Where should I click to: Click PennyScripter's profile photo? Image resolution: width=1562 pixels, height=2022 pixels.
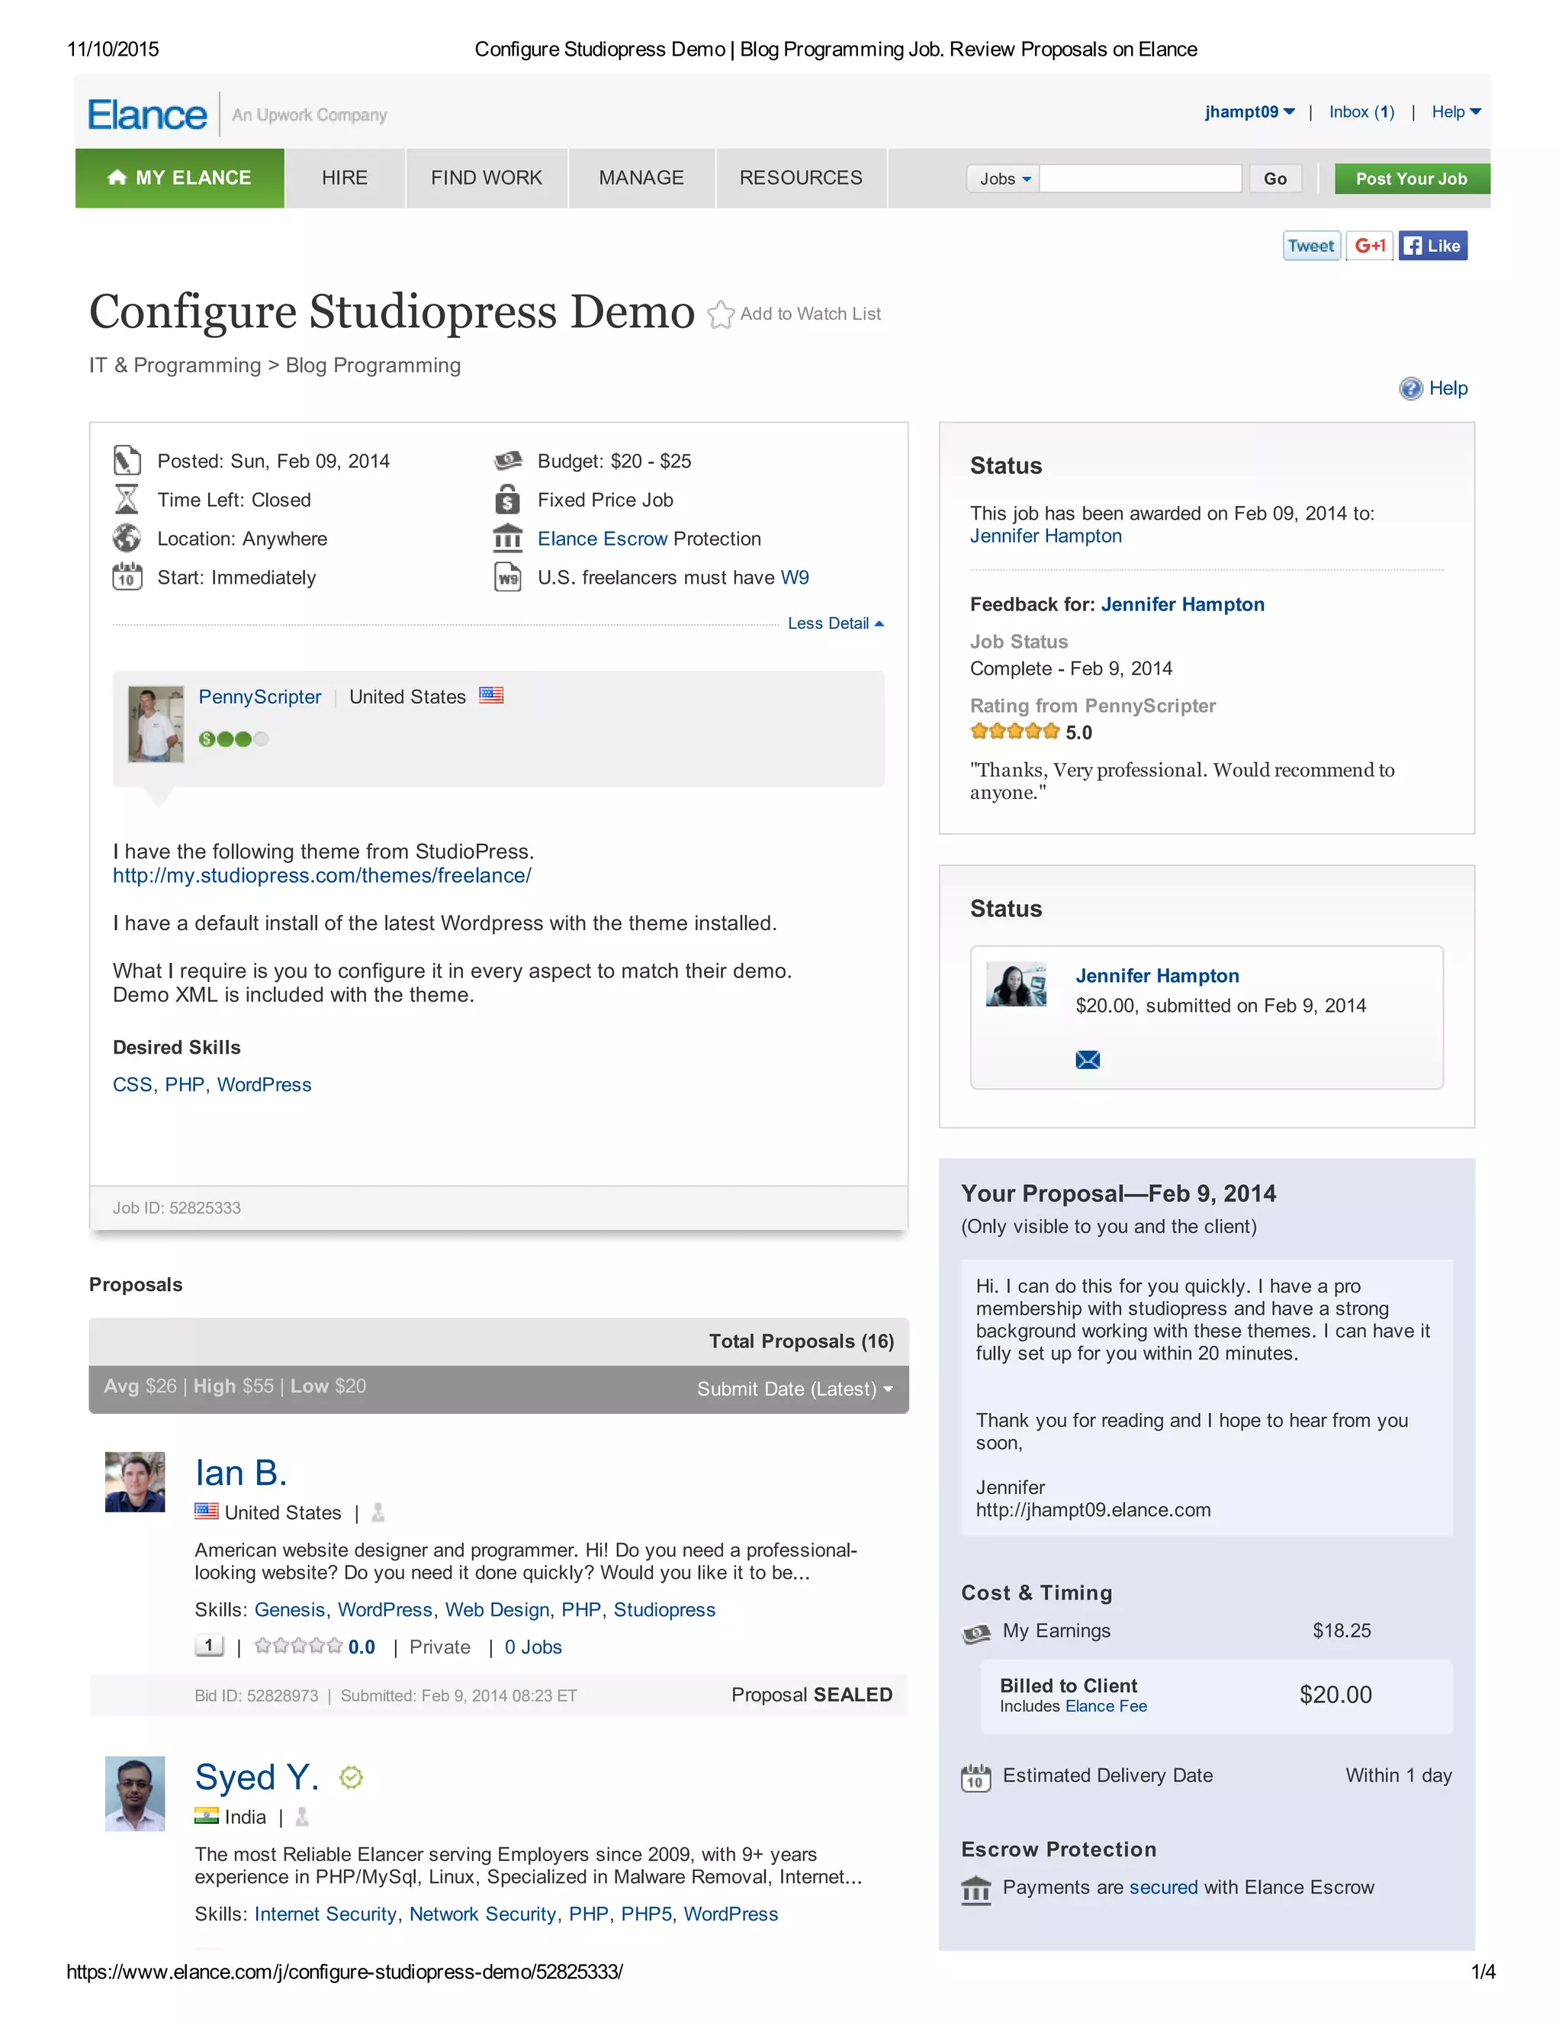coord(156,724)
